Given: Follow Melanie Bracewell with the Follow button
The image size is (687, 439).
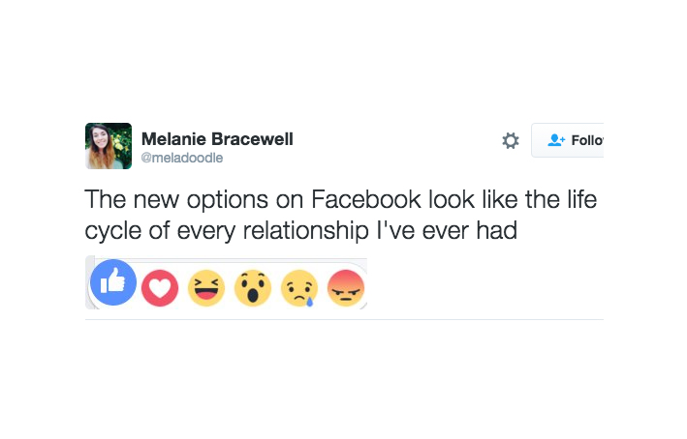Looking at the screenshot, I should pyautogui.click(x=568, y=140).
